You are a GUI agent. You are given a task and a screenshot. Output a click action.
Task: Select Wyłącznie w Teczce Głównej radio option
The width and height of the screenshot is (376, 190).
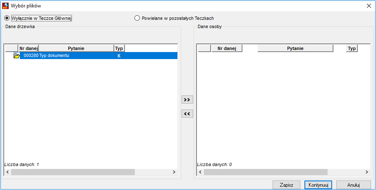38,18
